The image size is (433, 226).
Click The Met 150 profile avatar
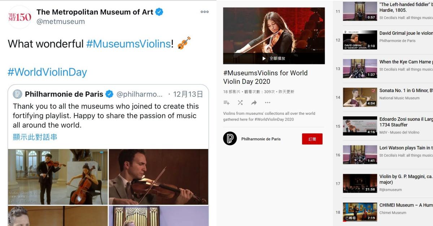coord(19,17)
